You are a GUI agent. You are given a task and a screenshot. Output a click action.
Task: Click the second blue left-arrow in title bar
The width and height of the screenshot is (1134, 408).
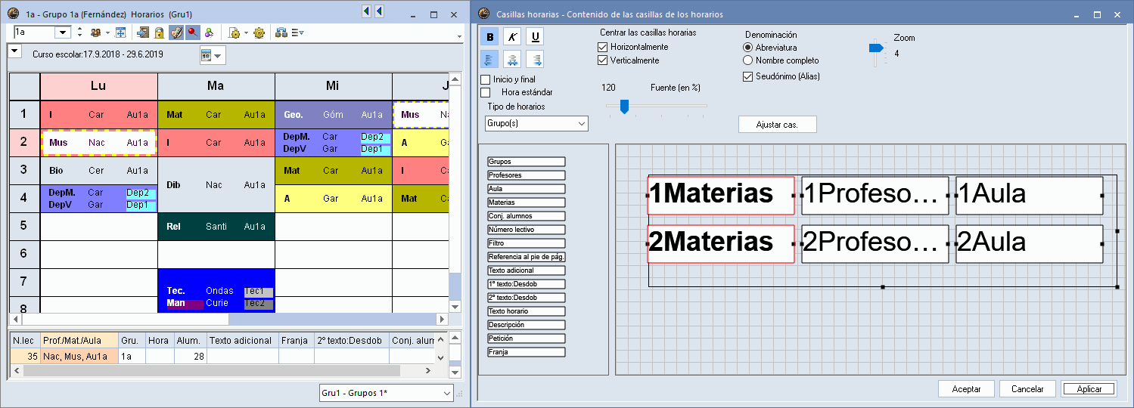point(379,11)
